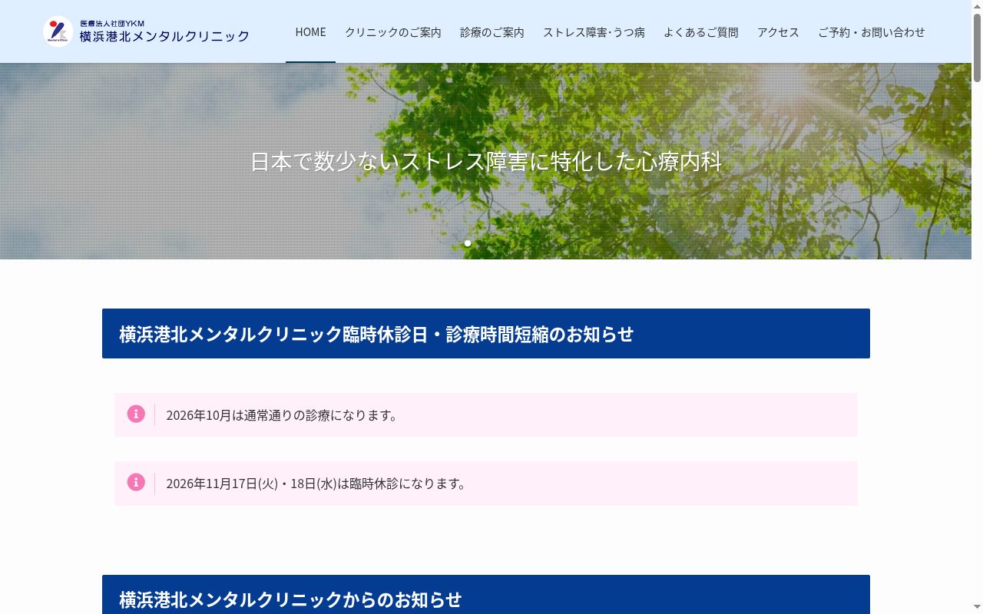Image resolution: width=983 pixels, height=614 pixels.
Task: Select notice text 2026年11月17日(火)・18日(水)は臨時休診になります。
Action: 317,484
